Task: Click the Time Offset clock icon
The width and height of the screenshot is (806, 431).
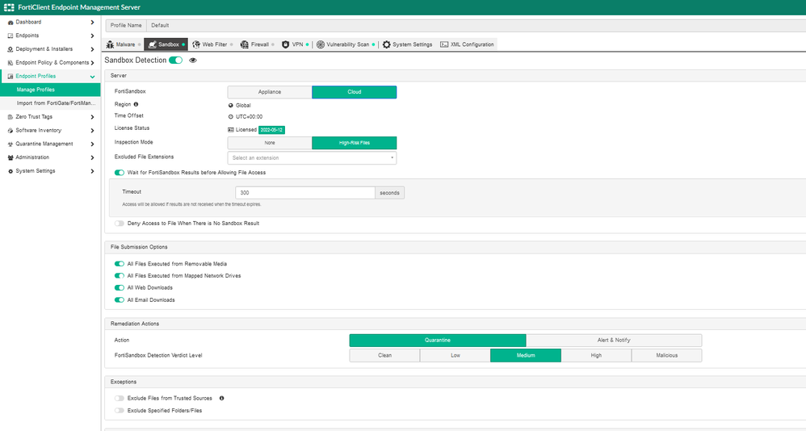Action: click(x=231, y=116)
